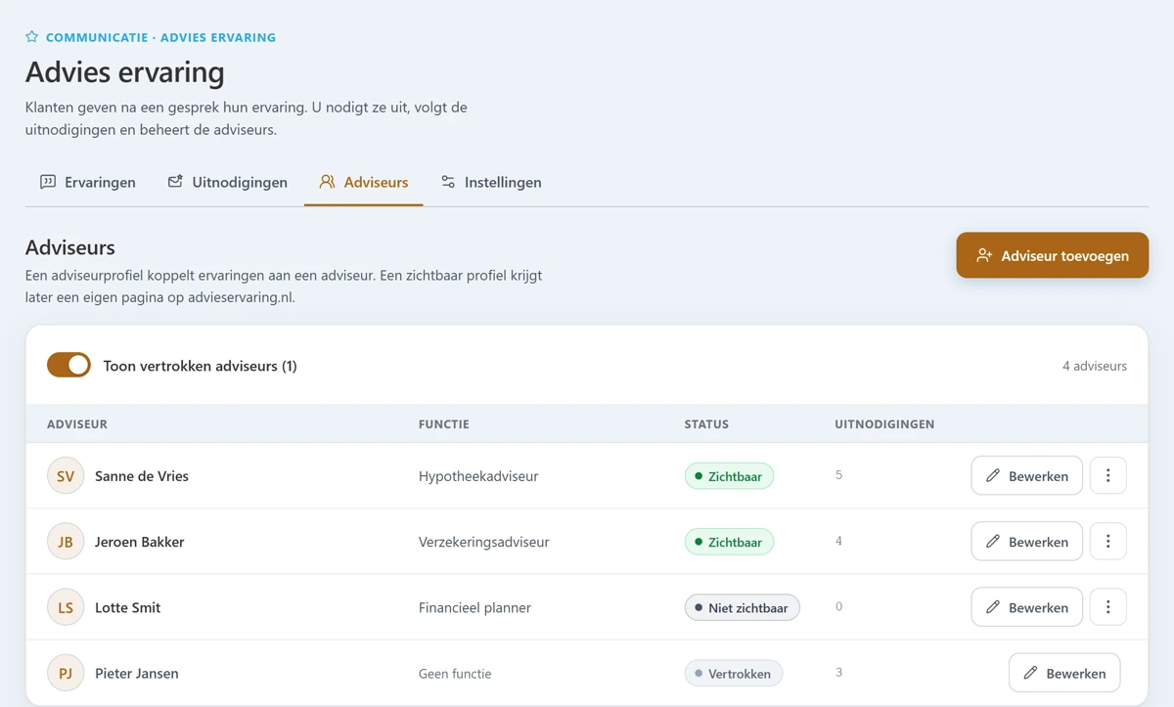This screenshot has height=707, width=1174.
Task: Toggle off Toon vertrokken adviseurs switch
Action: click(x=68, y=366)
